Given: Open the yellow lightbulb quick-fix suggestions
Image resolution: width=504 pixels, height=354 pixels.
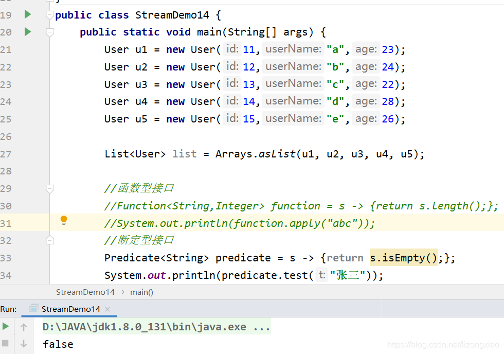Looking at the screenshot, I should [64, 220].
